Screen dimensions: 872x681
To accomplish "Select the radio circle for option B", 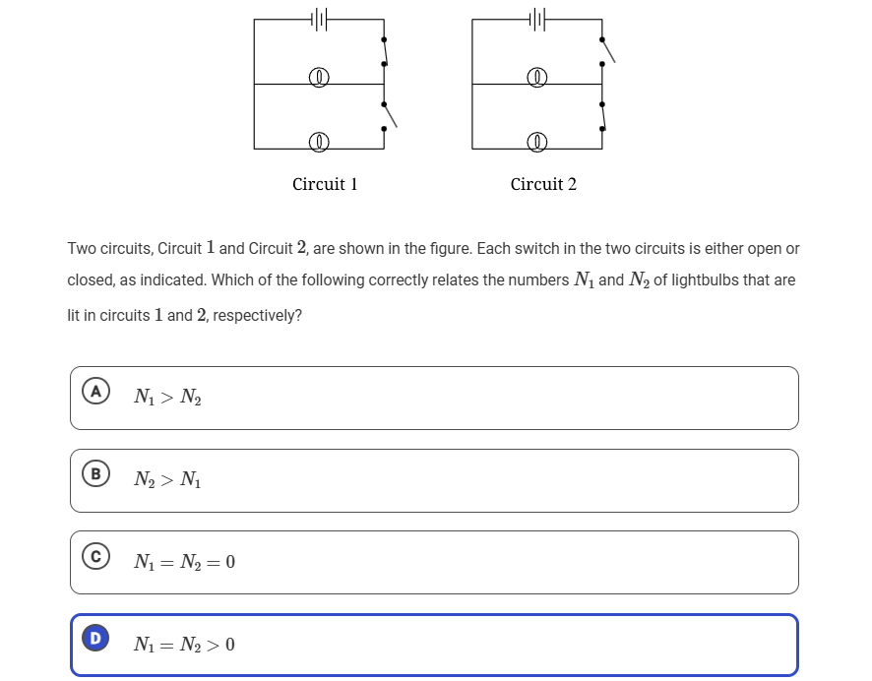I will click(93, 473).
